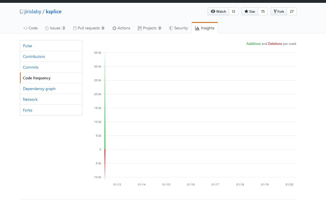Screen dimensions: 326x203
Task: Star the ksplice repository
Action: click(x=250, y=11)
